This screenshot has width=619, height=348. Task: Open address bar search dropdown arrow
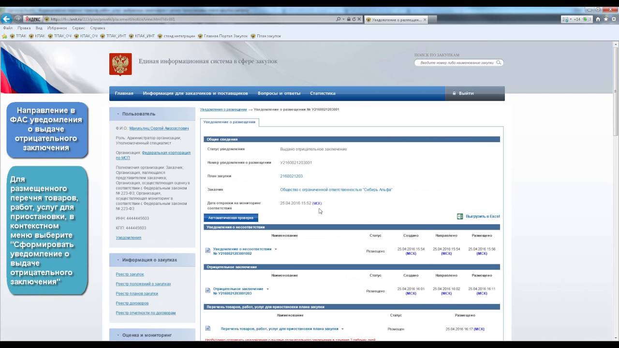[x=343, y=19]
